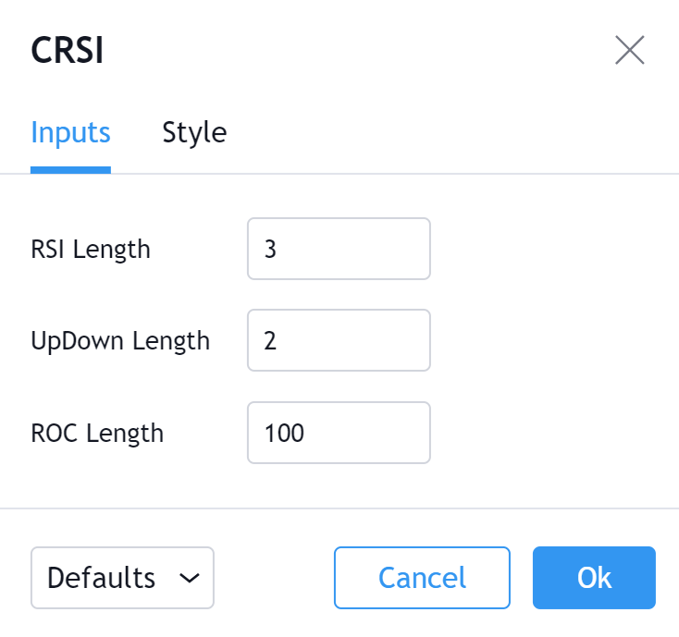Select the UpDown Length input box
Screen dimensions: 679x637
coord(339,340)
